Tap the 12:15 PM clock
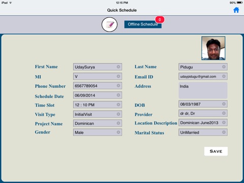244x183 pixels. pyautogui.click(x=122, y=3)
